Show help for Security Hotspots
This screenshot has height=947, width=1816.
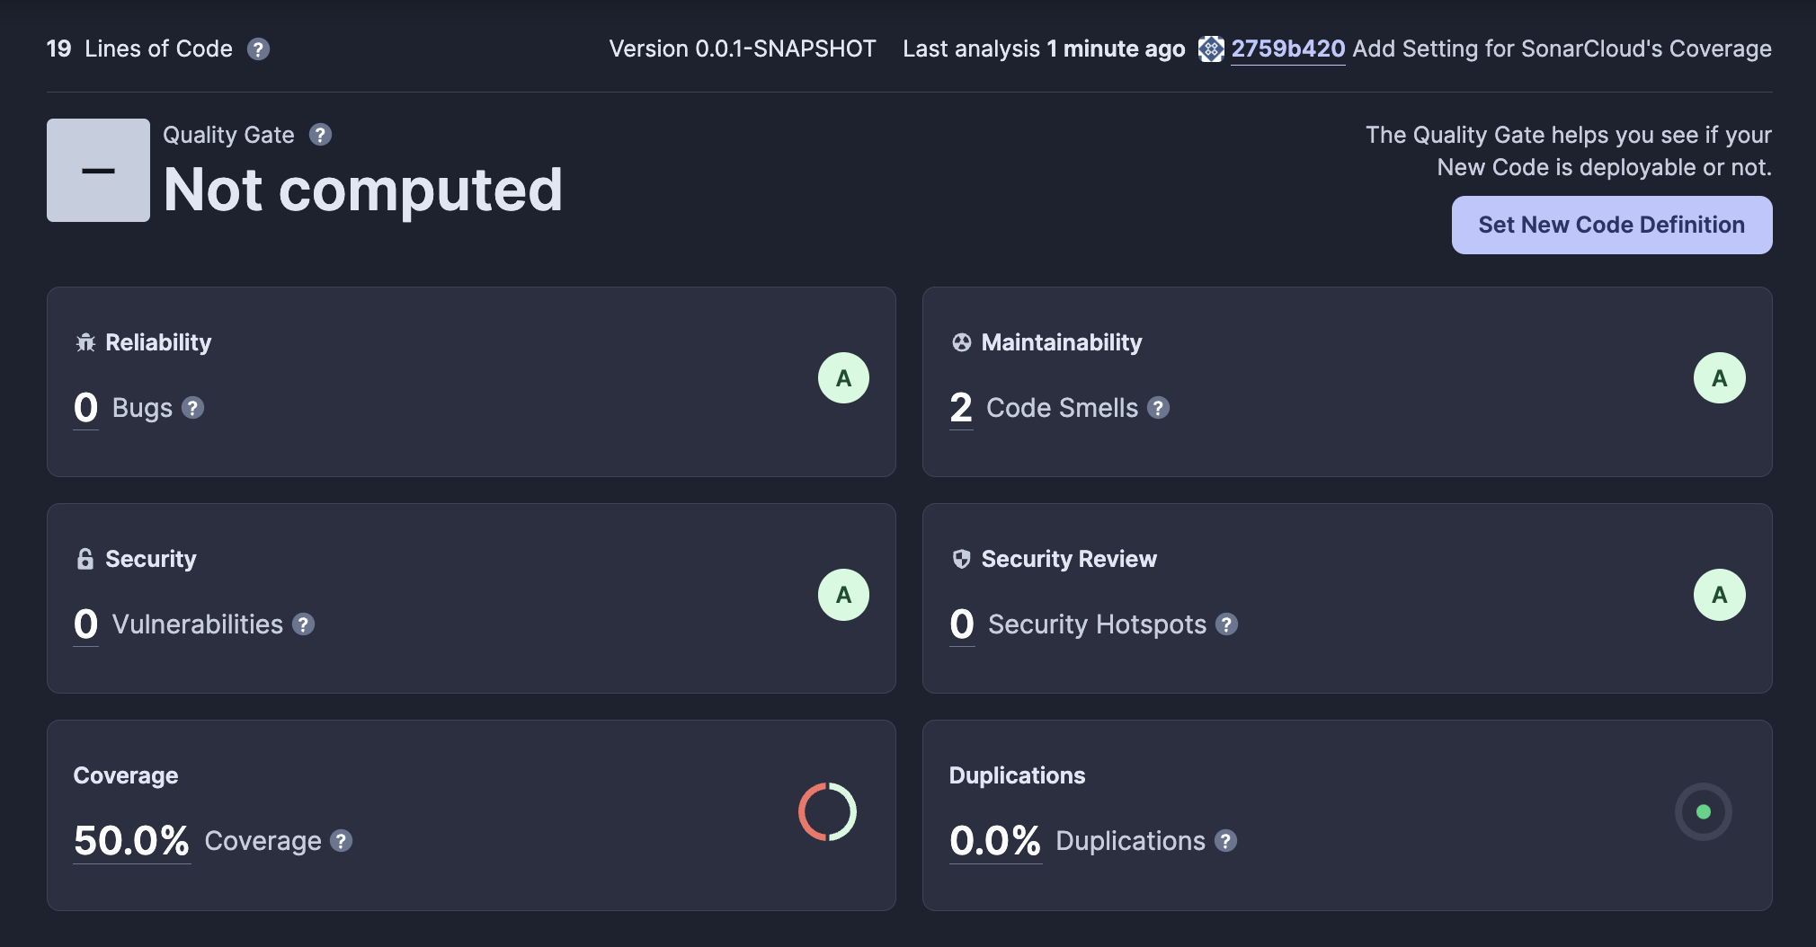click(1226, 624)
